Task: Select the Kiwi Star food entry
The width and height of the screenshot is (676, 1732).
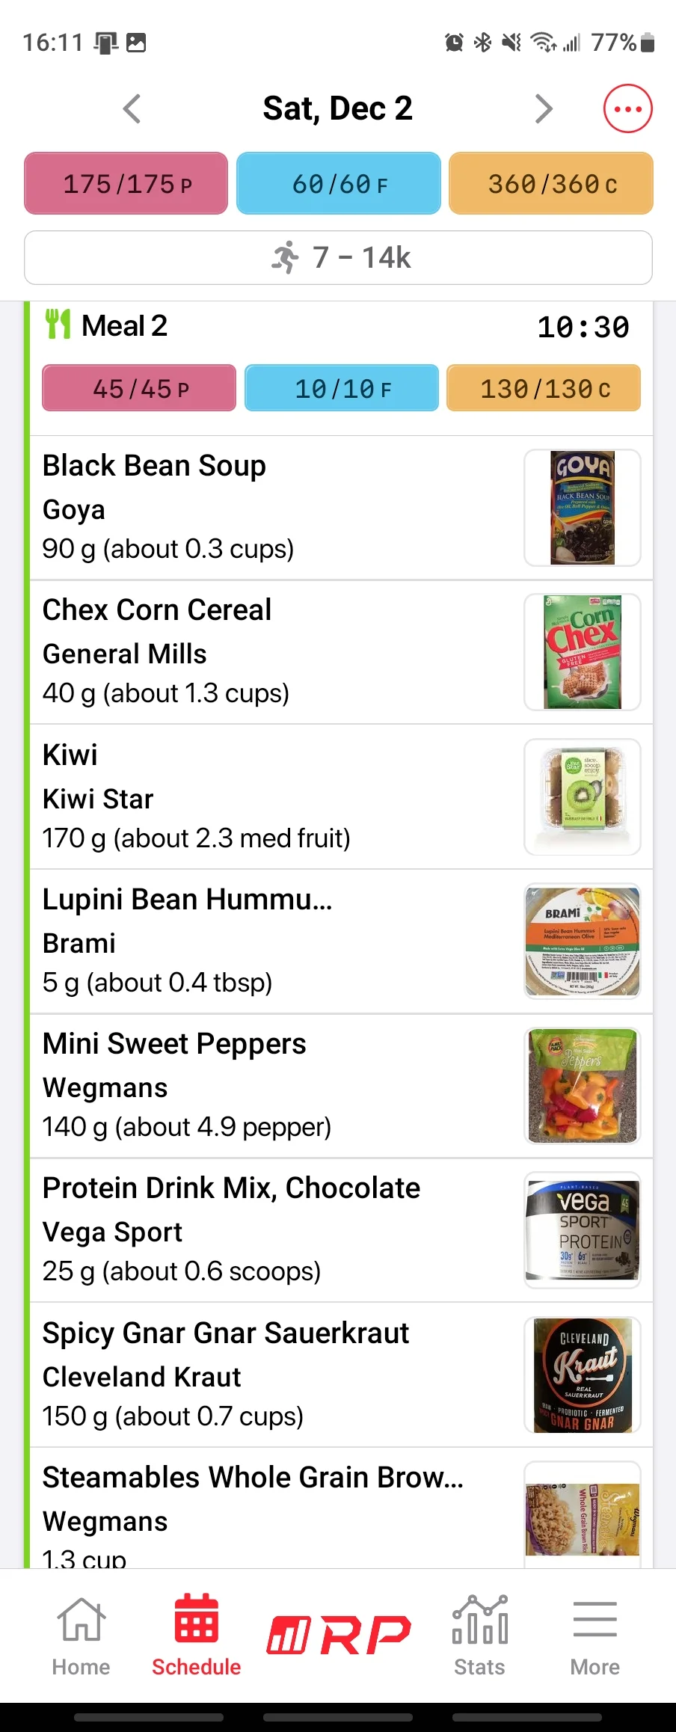Action: (341, 796)
